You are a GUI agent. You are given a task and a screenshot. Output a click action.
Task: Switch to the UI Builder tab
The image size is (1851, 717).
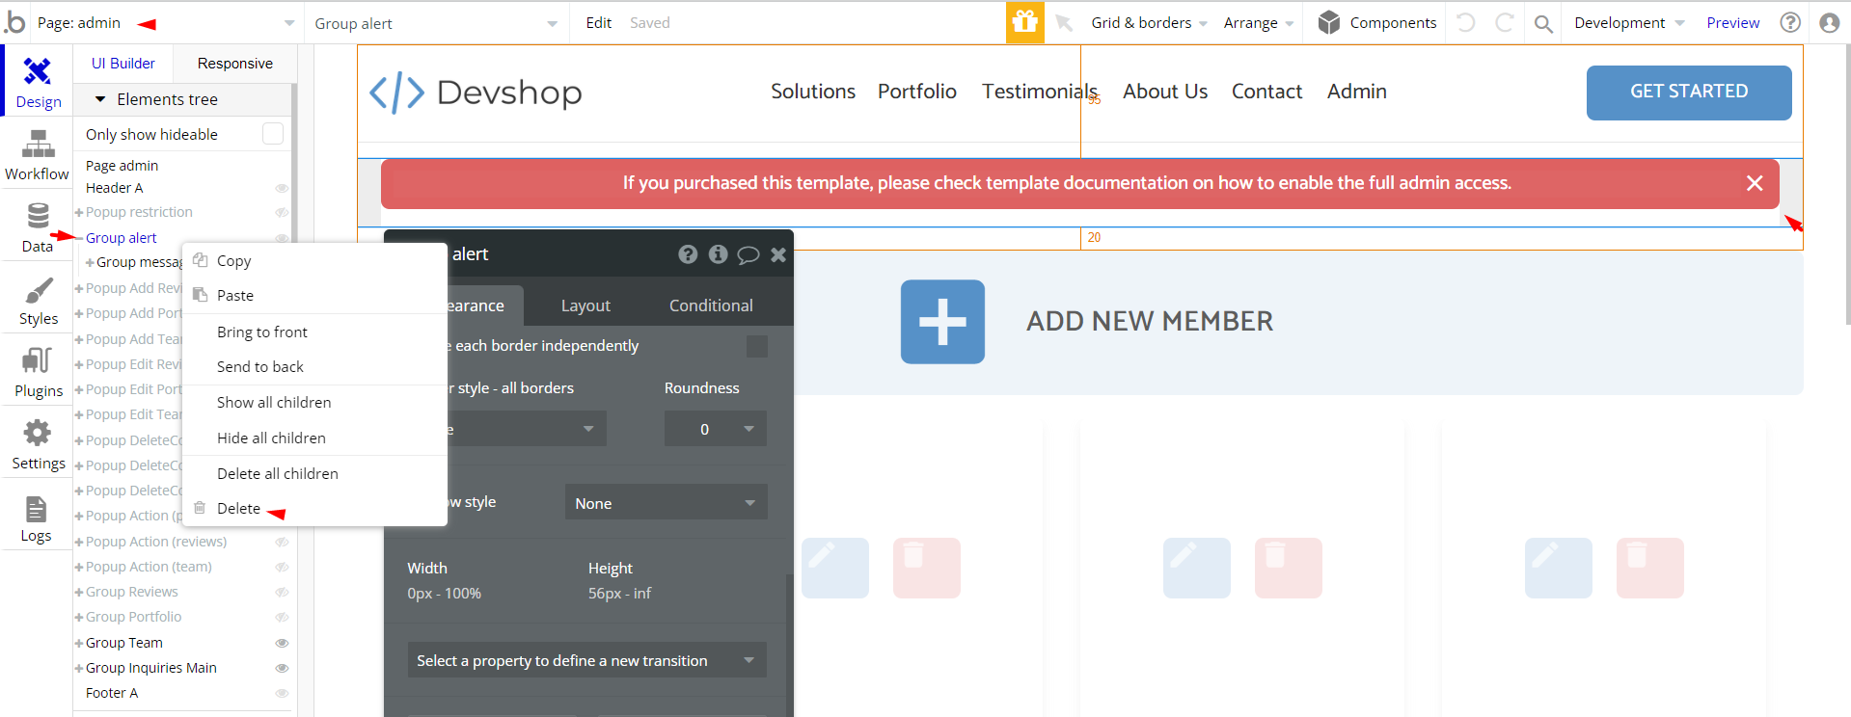[122, 64]
